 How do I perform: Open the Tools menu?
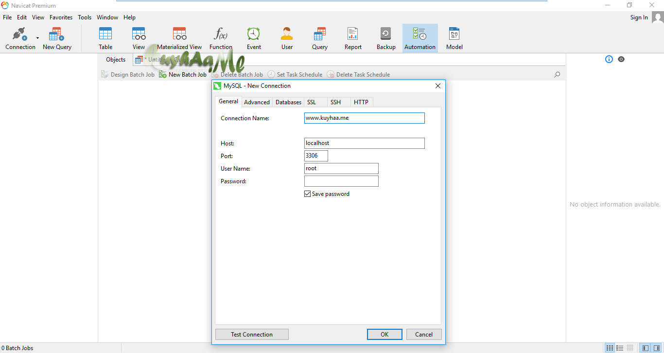point(85,17)
